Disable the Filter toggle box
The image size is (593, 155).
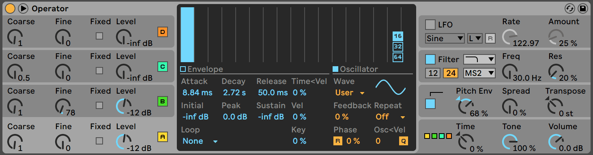[x=430, y=59]
